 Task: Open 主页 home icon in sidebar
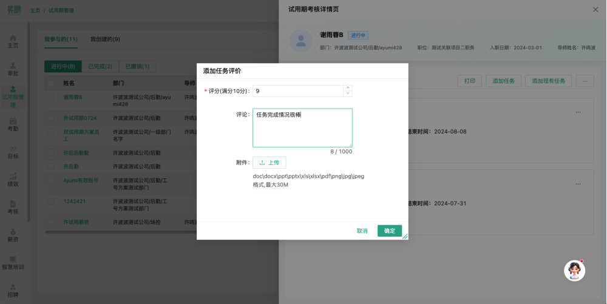(12, 38)
